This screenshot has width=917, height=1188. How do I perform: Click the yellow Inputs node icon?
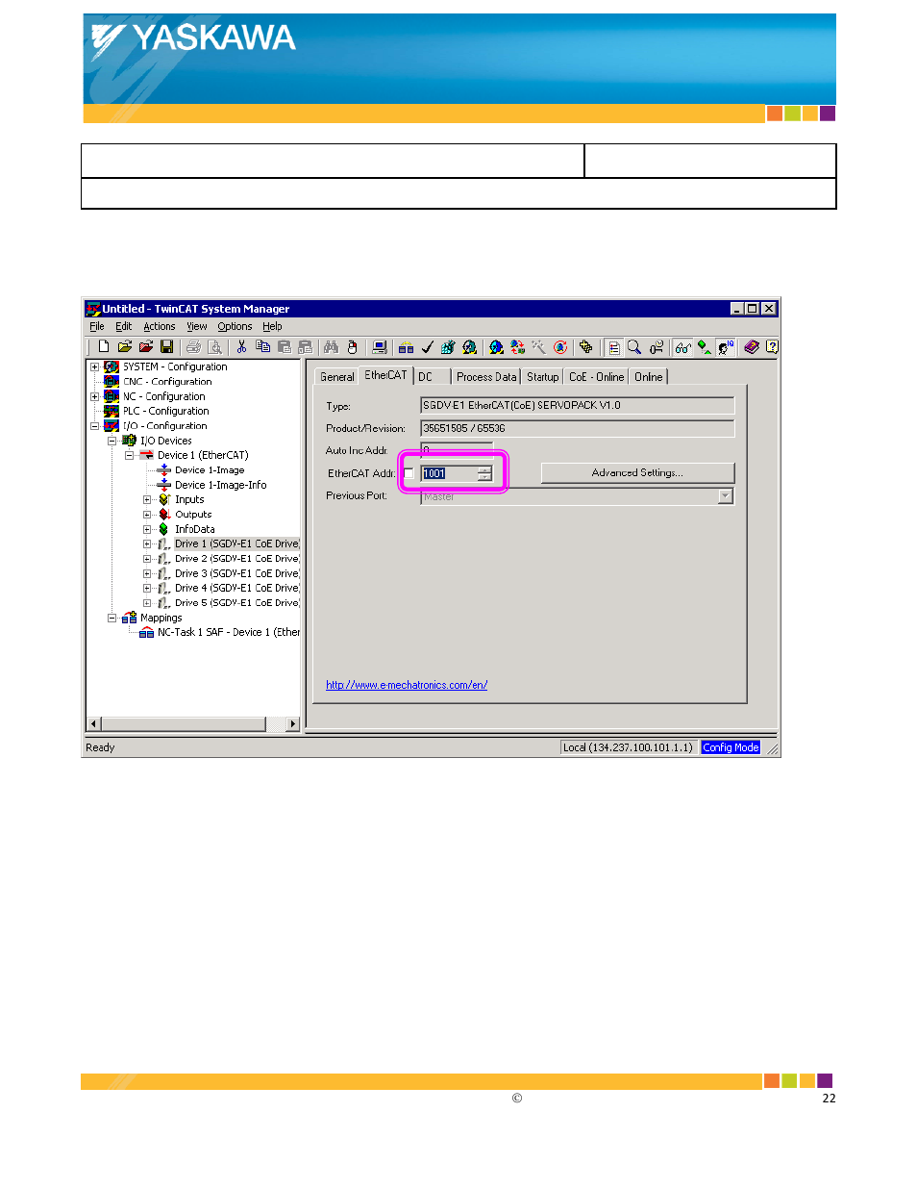coord(163,499)
